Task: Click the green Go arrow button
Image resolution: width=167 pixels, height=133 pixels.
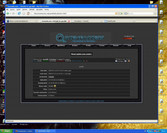Action: [122, 13]
